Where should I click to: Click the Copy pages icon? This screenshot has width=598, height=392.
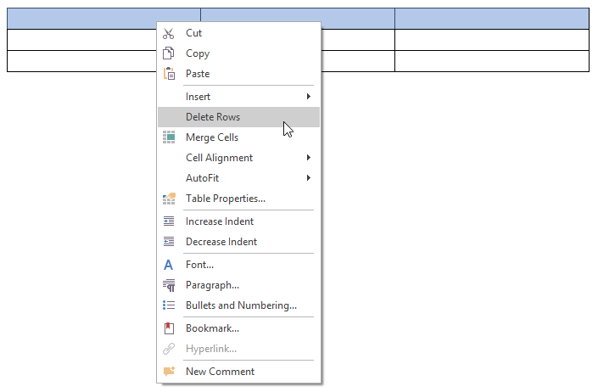pos(169,53)
